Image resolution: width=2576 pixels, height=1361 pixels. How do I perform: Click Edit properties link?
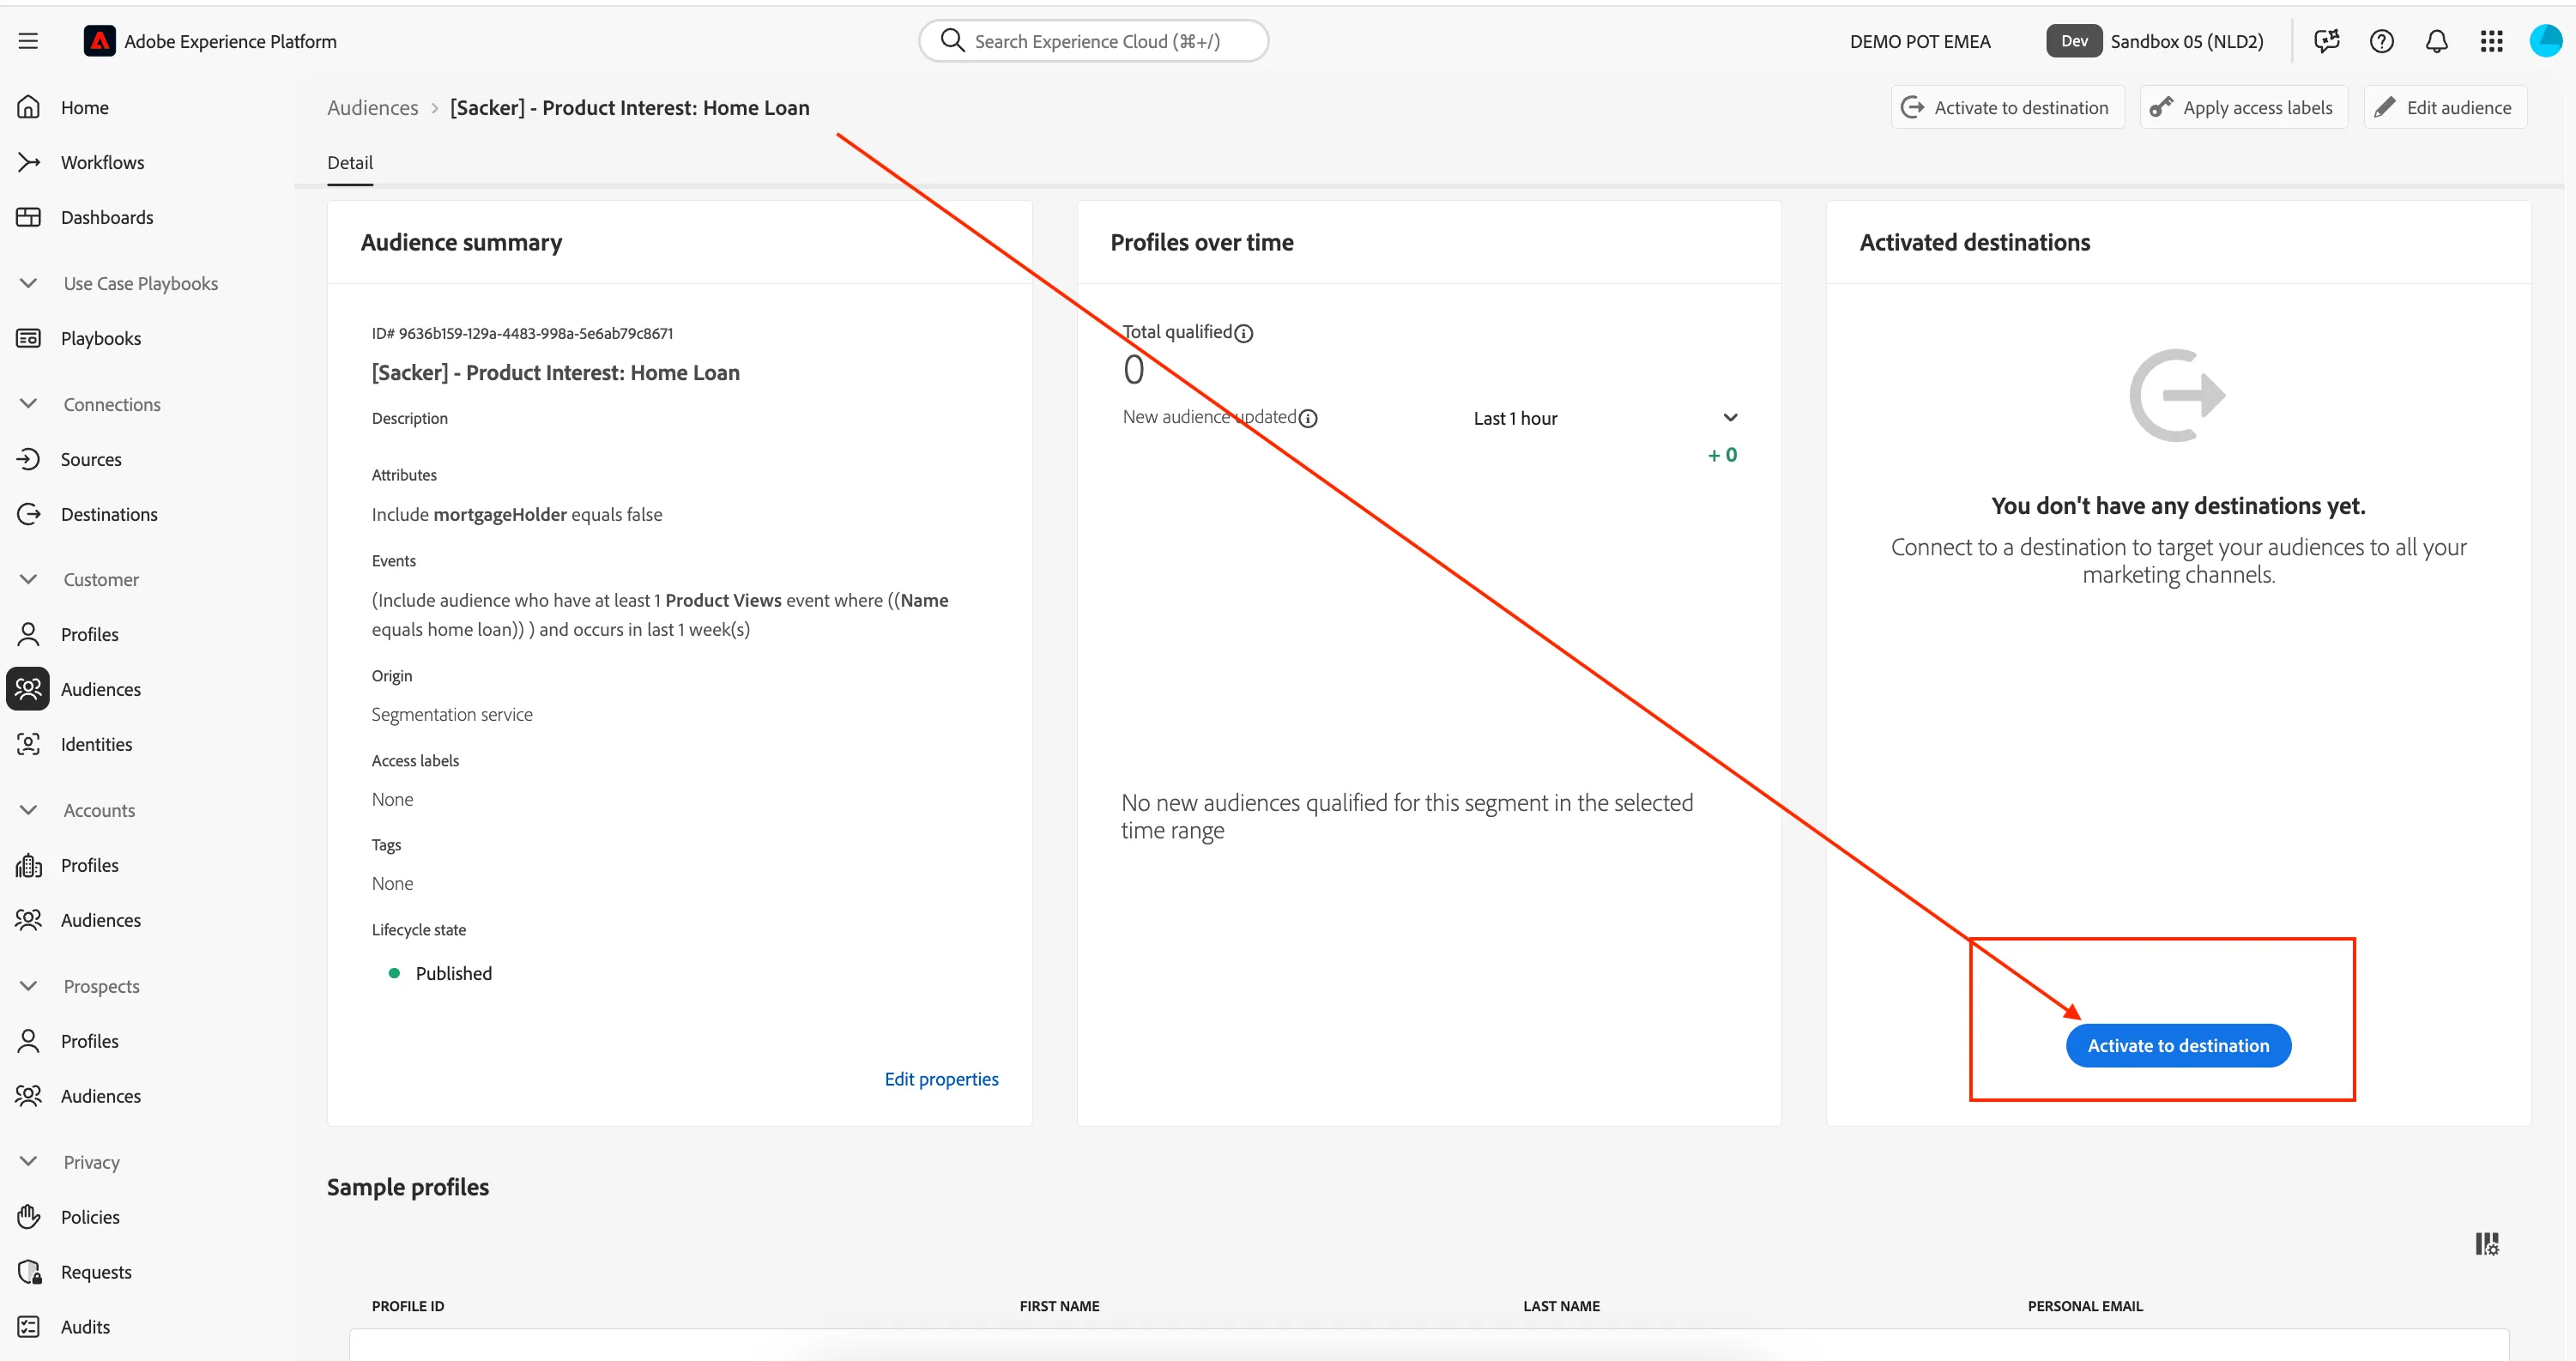click(941, 1079)
